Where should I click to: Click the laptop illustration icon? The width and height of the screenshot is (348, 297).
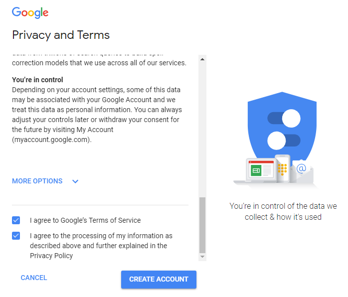pyautogui.click(x=255, y=171)
